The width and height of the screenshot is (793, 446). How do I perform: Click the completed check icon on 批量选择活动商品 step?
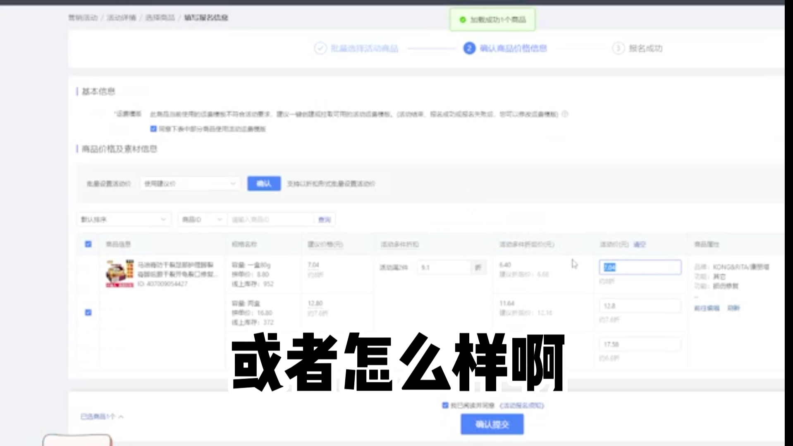coord(320,48)
